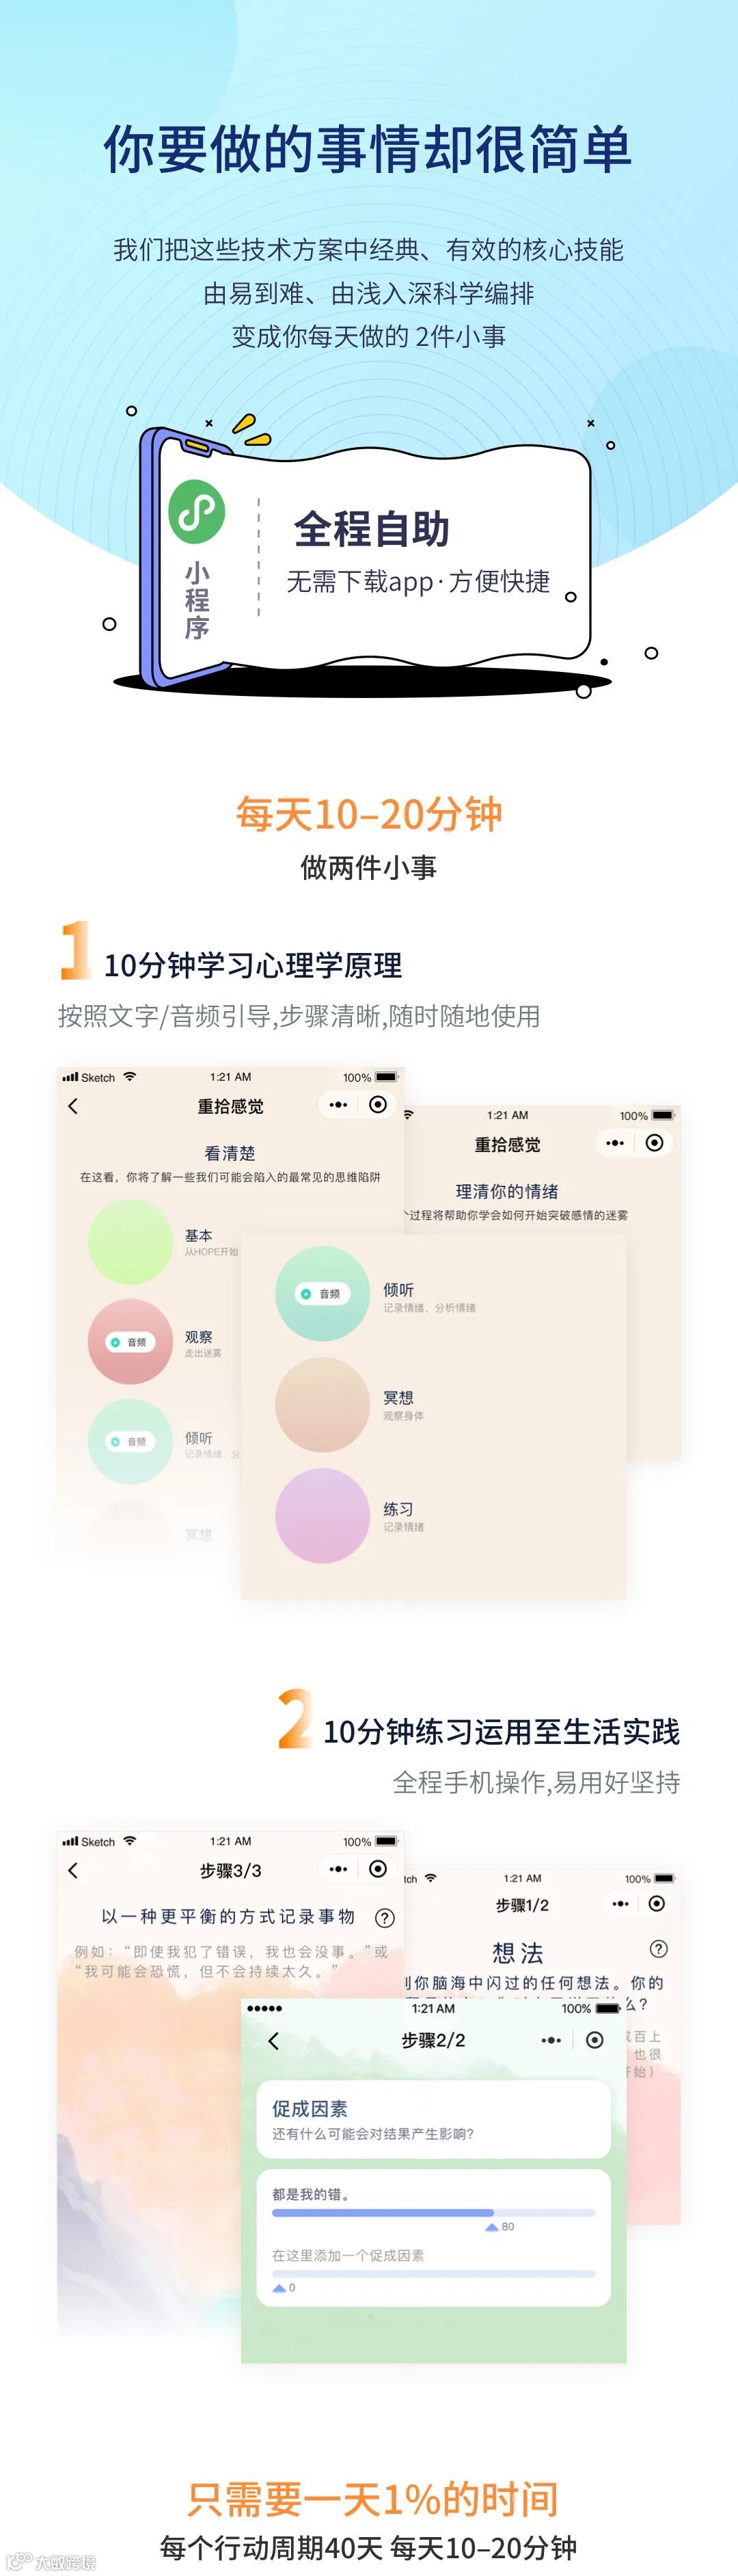Tap back arrow on 步骤3/3 screen
Image resolution: width=738 pixels, height=2576 pixels.
[72, 1869]
